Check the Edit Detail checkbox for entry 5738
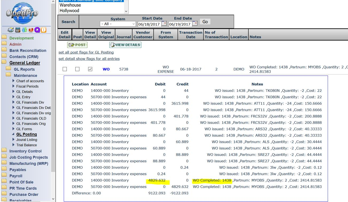 tap(65, 69)
